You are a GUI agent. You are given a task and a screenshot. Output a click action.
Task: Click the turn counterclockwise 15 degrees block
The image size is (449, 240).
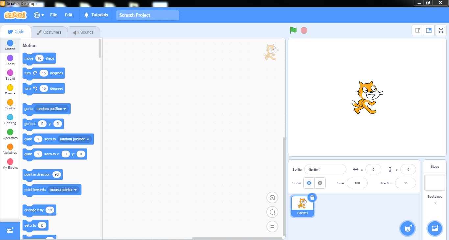43,88
